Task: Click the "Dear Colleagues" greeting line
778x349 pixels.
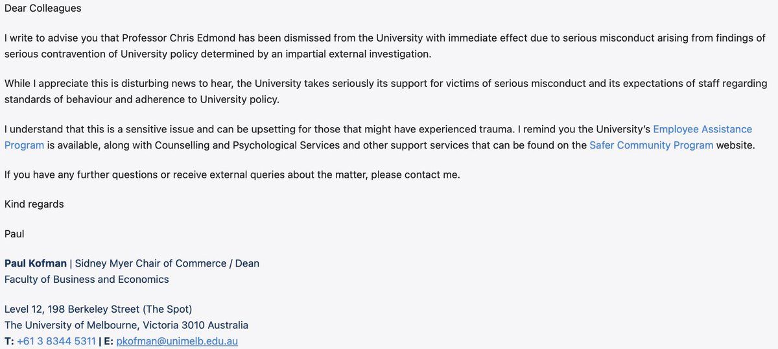Action: coord(43,8)
